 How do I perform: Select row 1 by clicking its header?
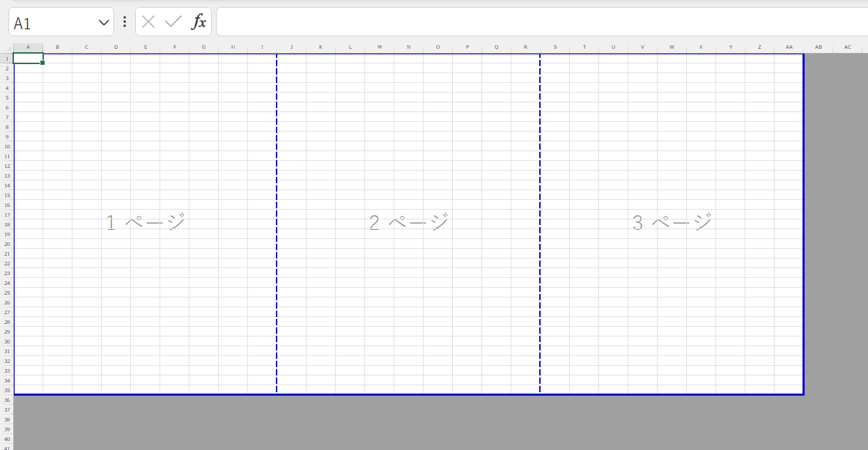(x=7, y=59)
